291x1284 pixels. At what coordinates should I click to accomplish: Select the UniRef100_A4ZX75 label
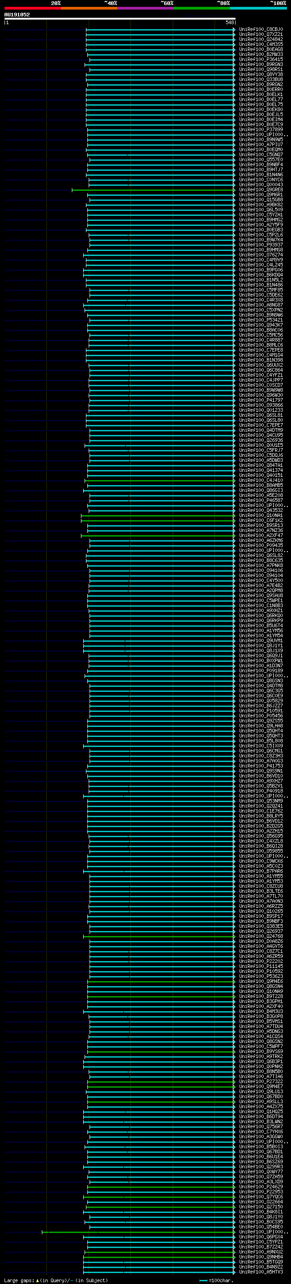tap(261, 1106)
